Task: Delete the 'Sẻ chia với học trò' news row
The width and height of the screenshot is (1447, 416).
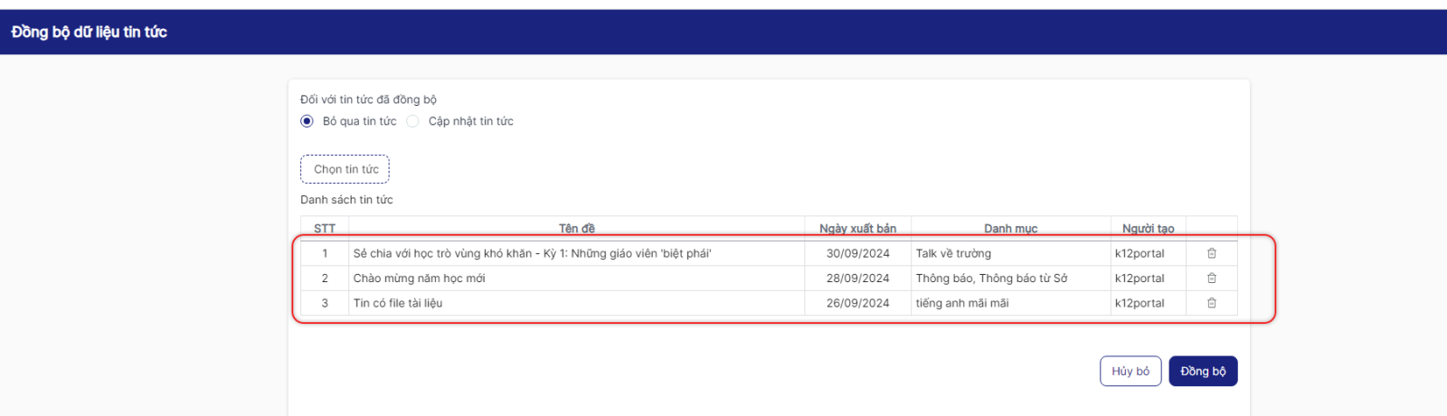Action: click(x=1211, y=253)
